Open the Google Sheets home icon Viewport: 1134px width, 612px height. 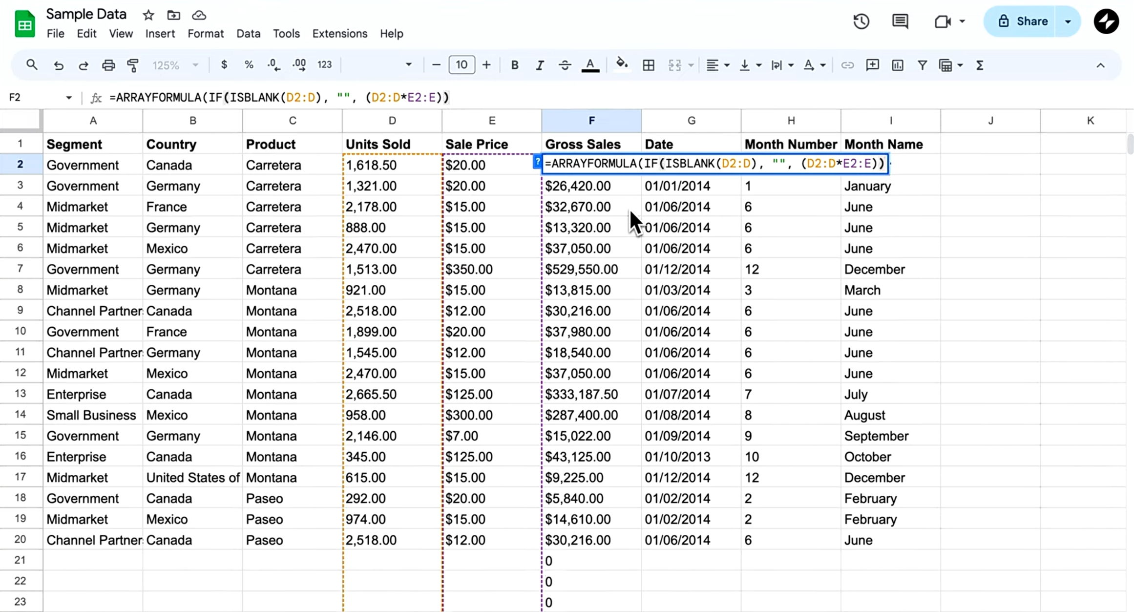pyautogui.click(x=24, y=23)
